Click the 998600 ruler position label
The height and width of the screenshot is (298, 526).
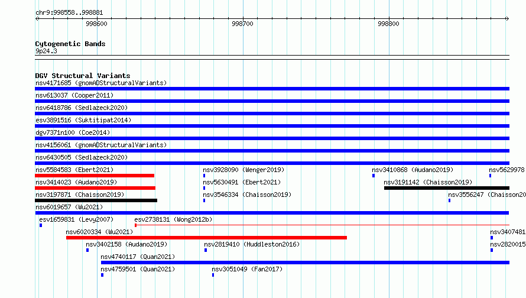click(96, 24)
